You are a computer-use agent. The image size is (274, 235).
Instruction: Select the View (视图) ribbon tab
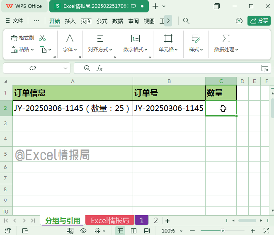click(x=149, y=21)
